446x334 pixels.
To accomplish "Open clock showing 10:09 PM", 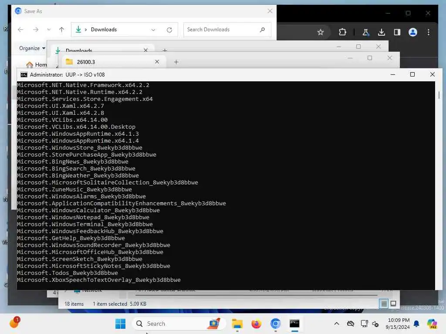I will tap(398, 324).
